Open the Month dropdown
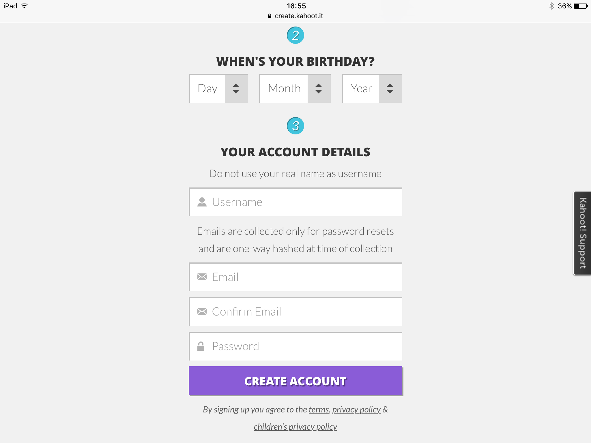Viewport: 591px width, 443px height. pos(295,89)
